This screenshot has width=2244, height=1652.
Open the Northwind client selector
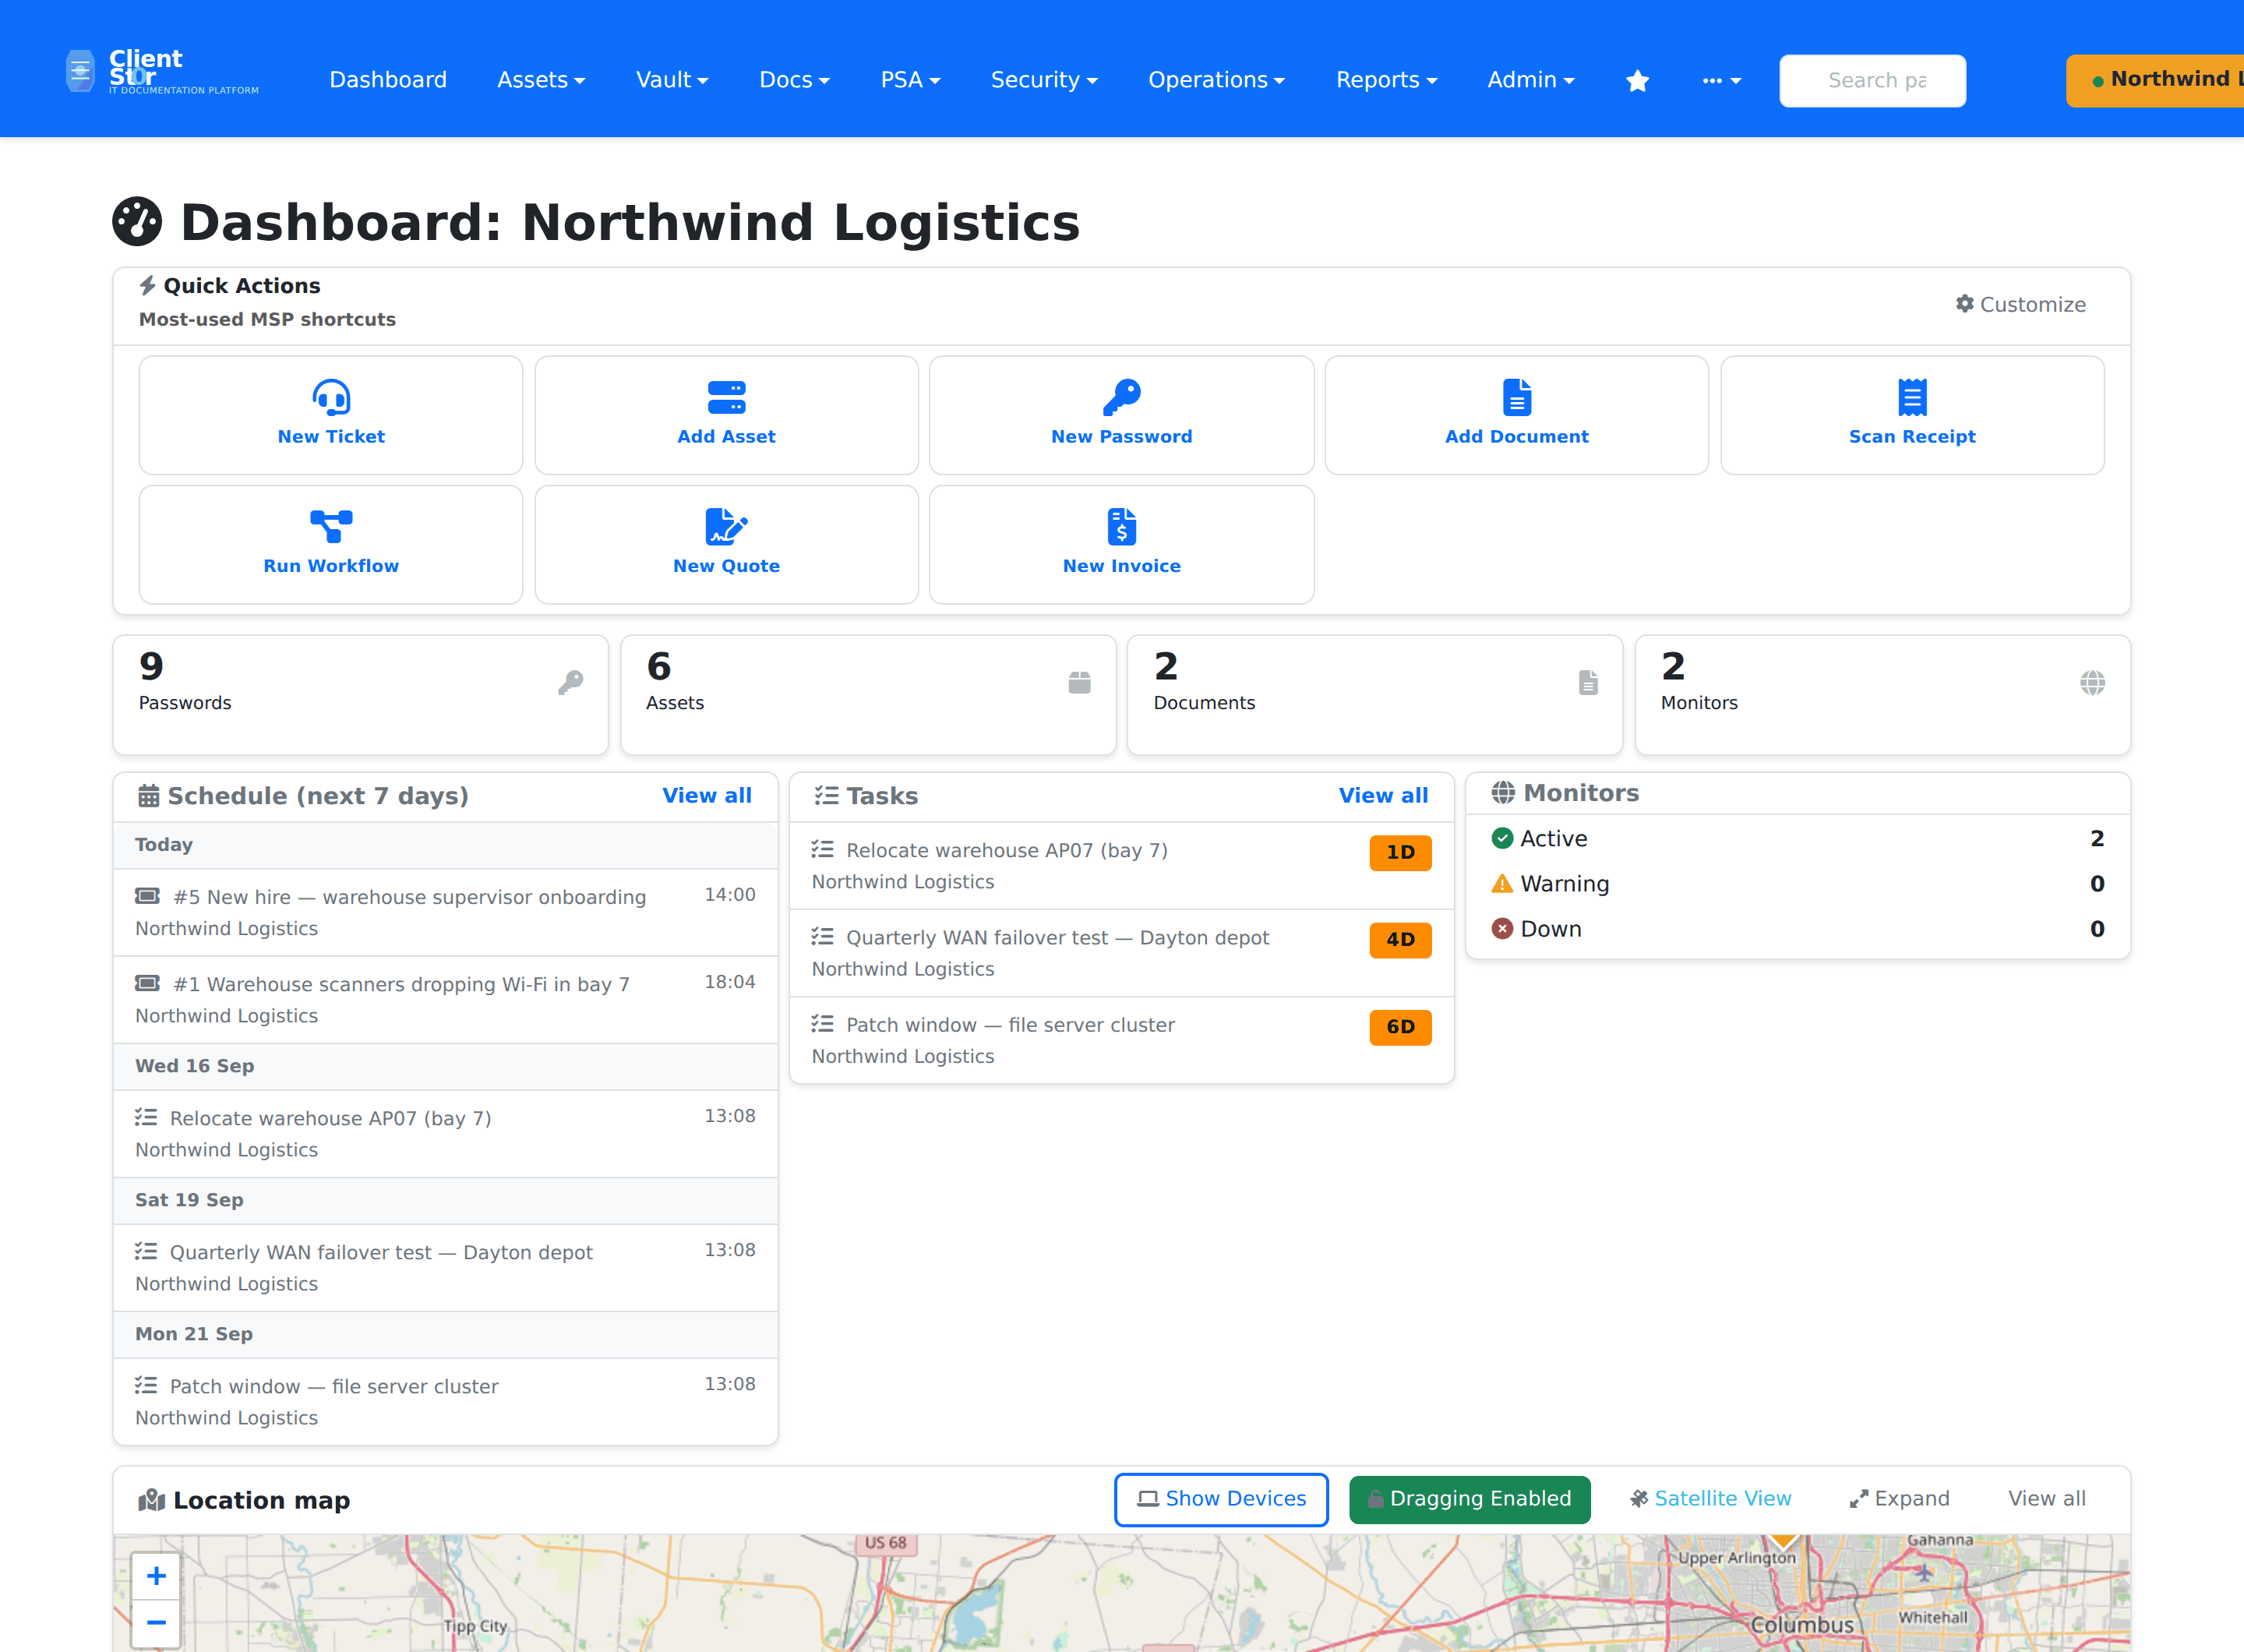tap(2154, 80)
